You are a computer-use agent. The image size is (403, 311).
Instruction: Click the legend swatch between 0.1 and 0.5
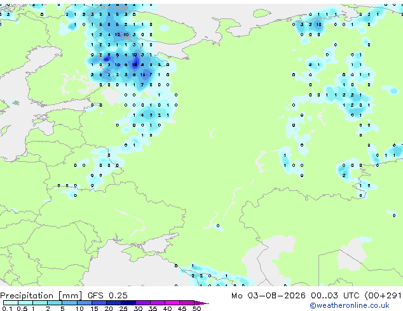11,303
